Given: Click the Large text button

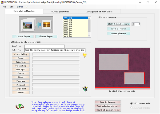Looking at the screenshot, I should (21, 89).
